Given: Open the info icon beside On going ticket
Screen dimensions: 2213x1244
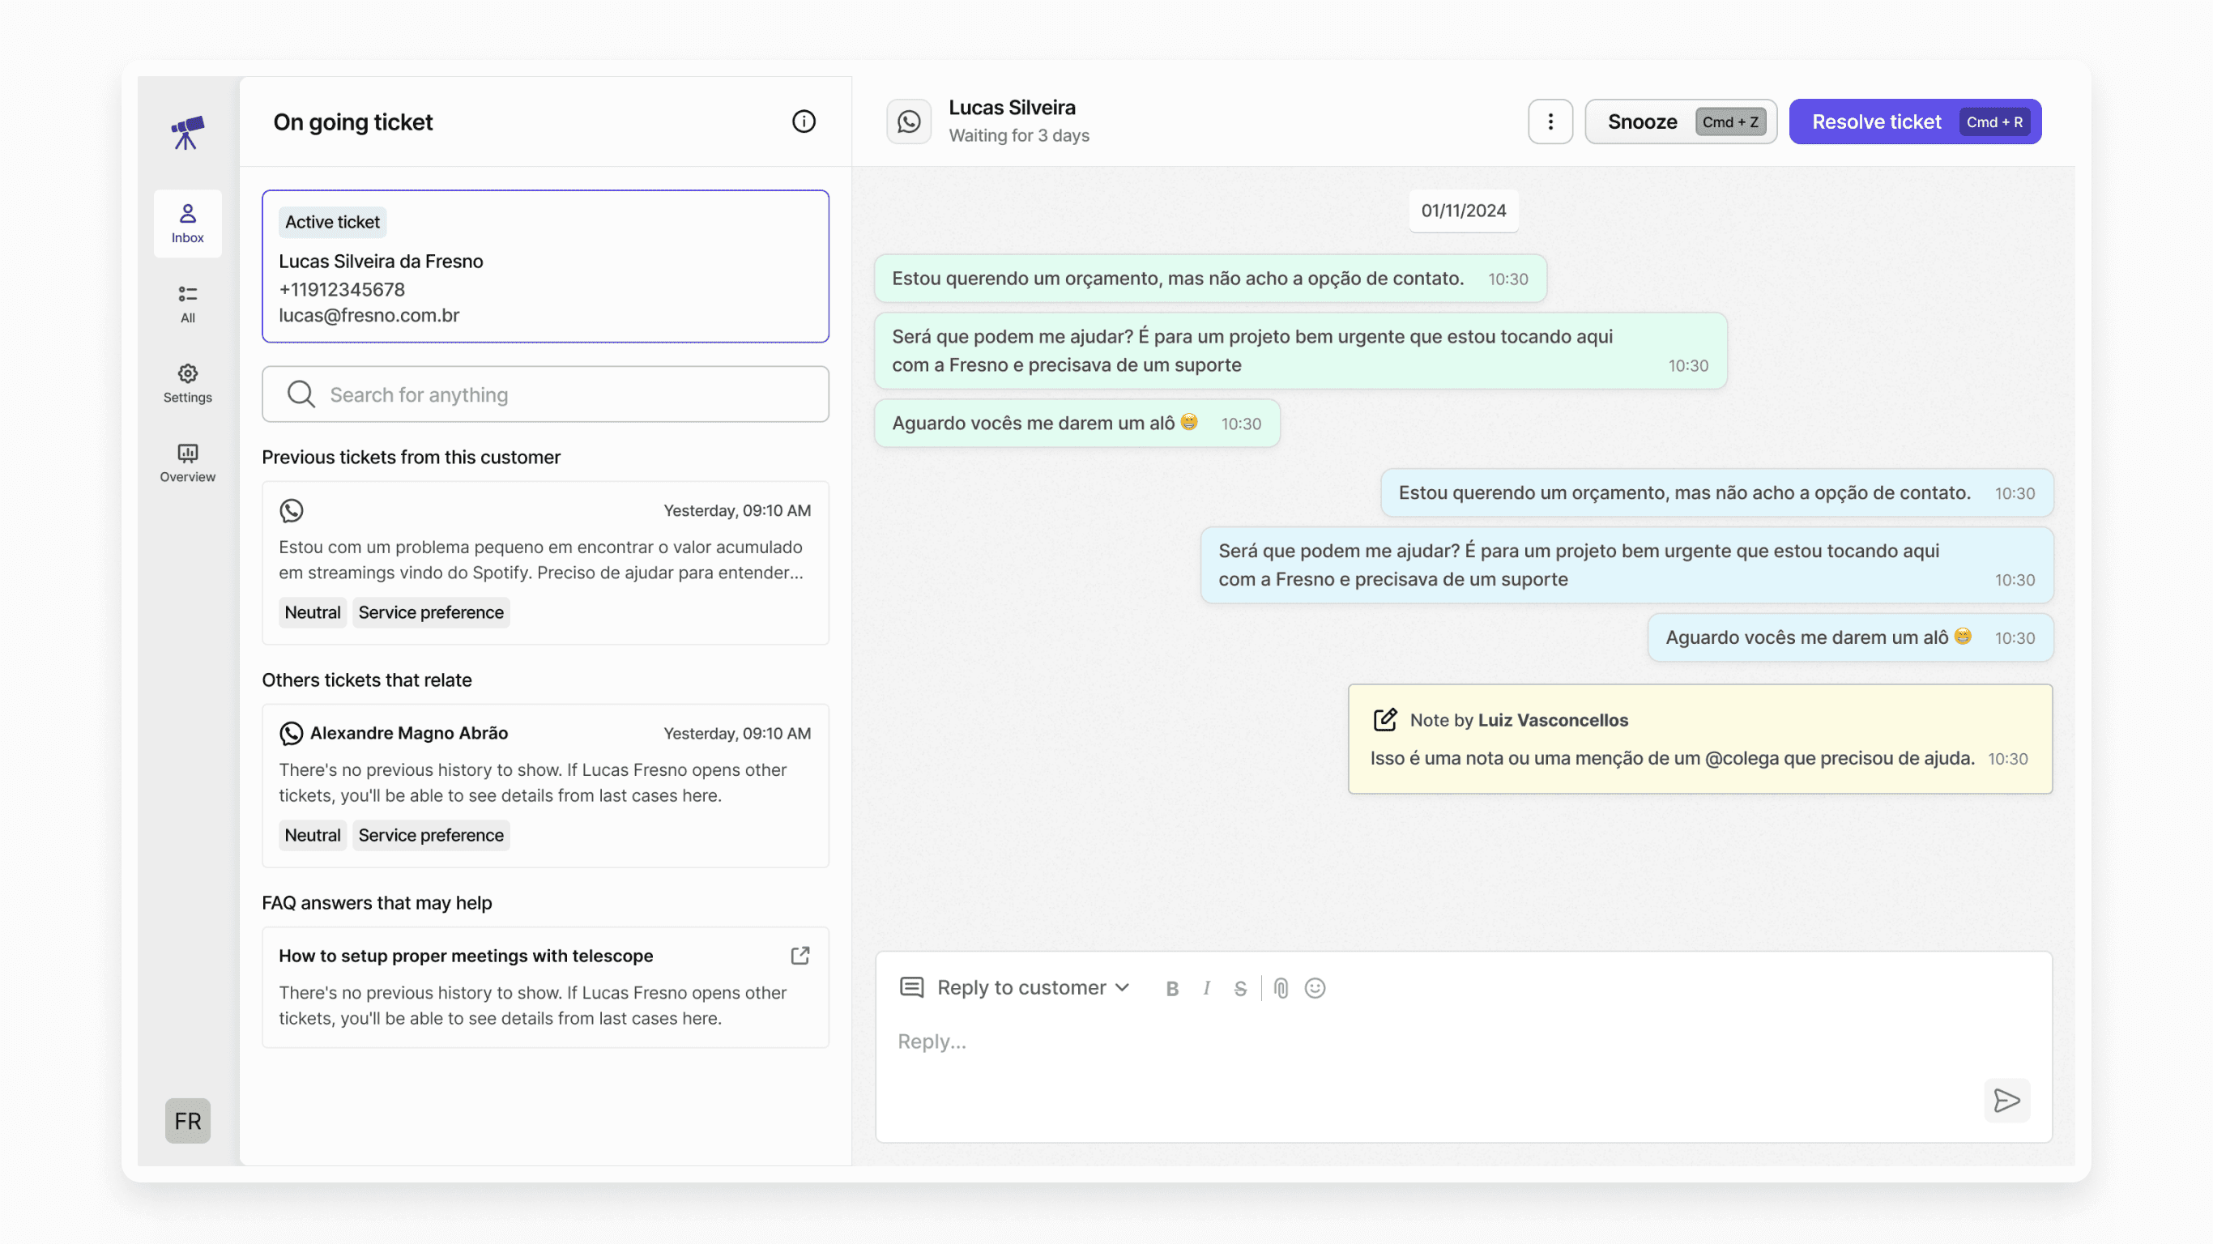Looking at the screenshot, I should (804, 121).
